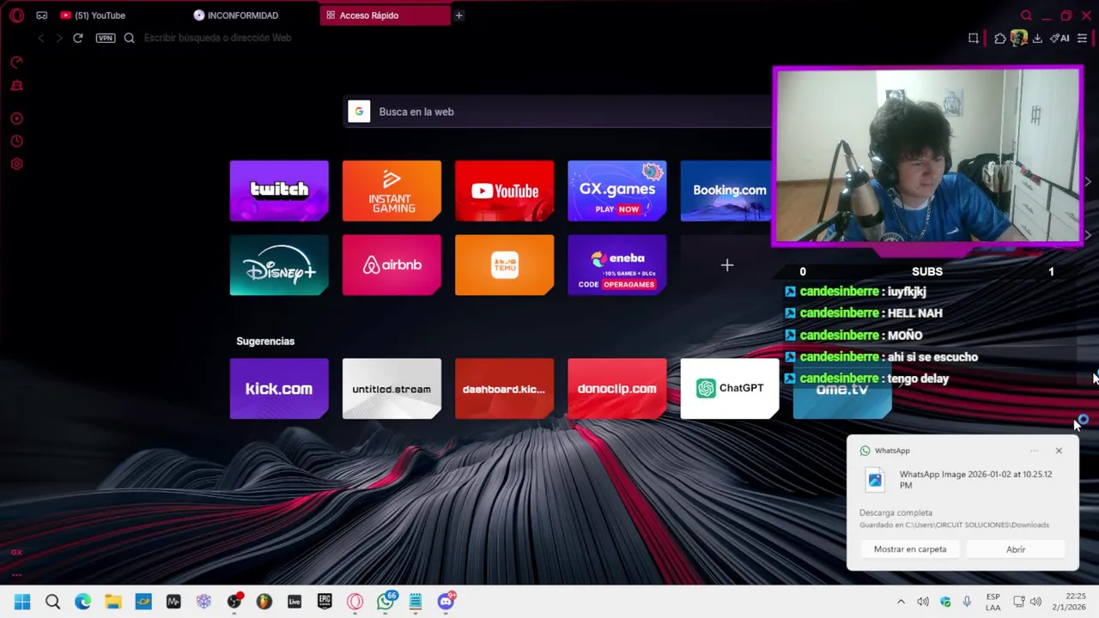
Task: Click the Busca en la web box
Action: click(x=558, y=112)
